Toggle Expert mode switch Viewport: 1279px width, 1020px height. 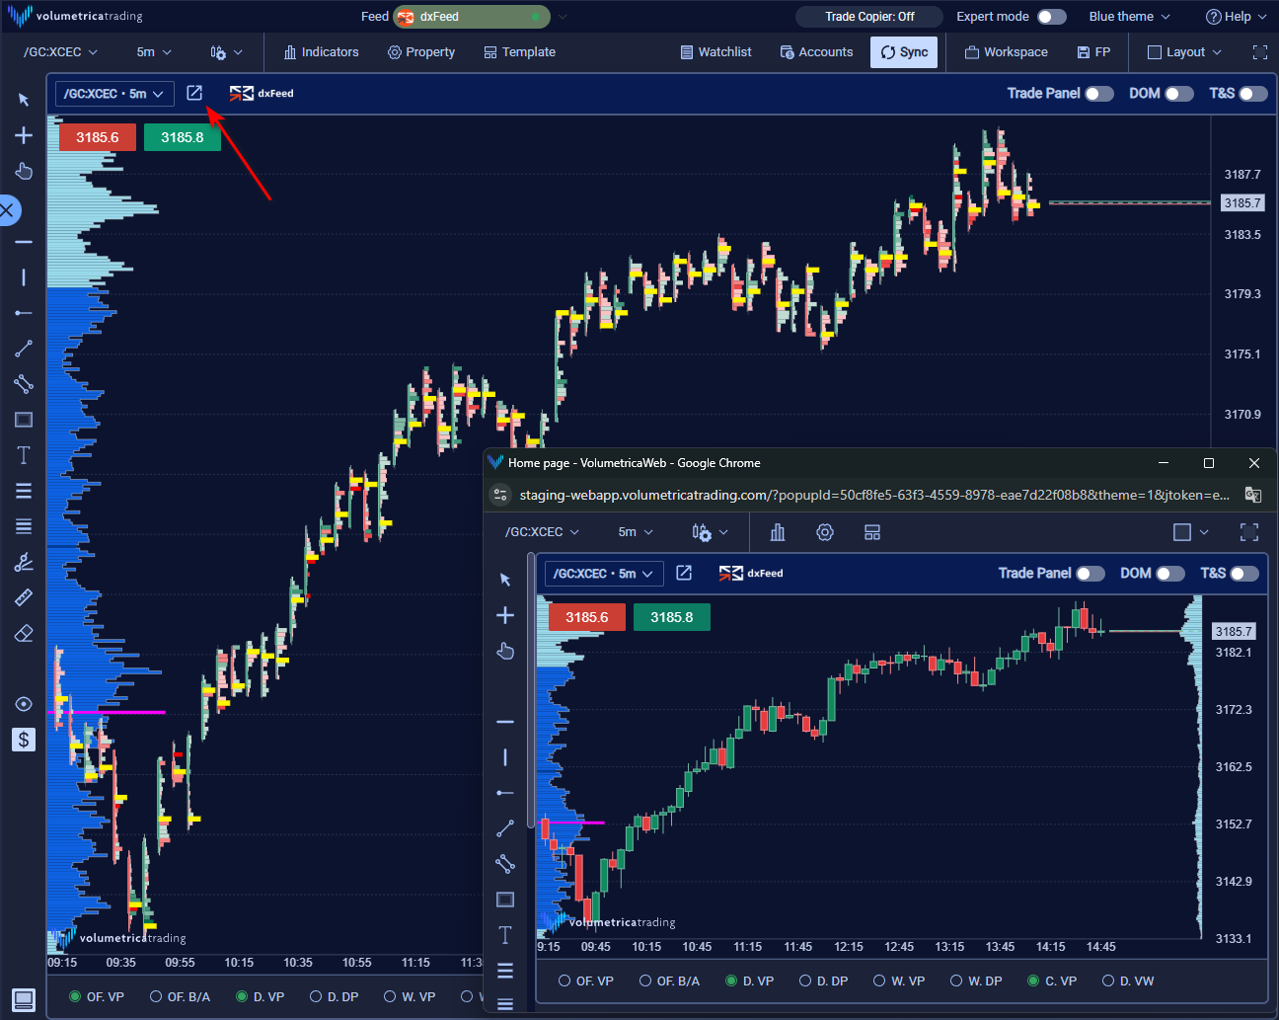coord(1052,17)
